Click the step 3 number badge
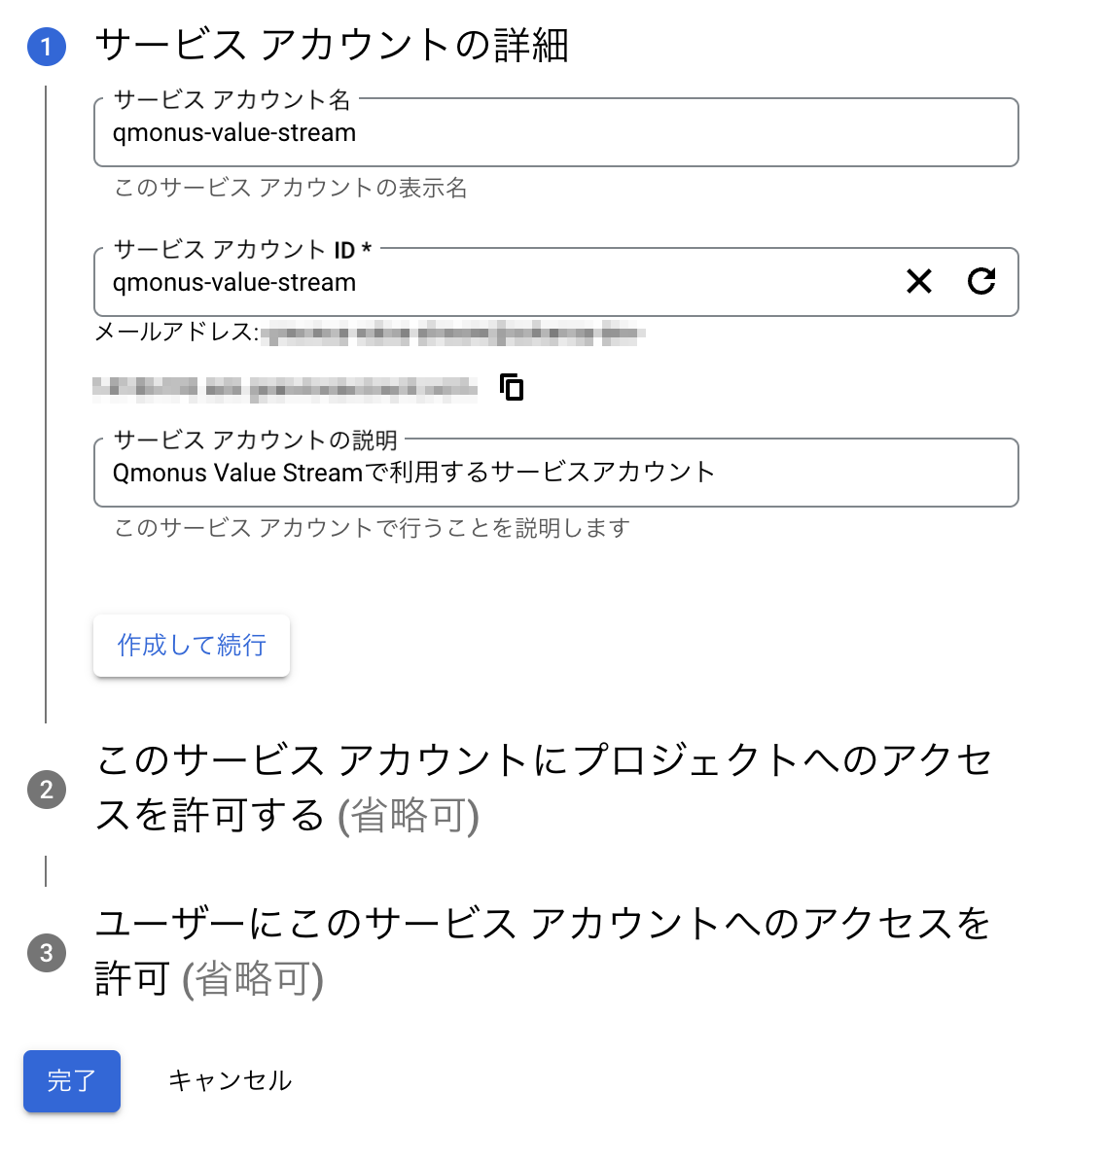Screen dimensions: 1105x1161 [x=47, y=953]
